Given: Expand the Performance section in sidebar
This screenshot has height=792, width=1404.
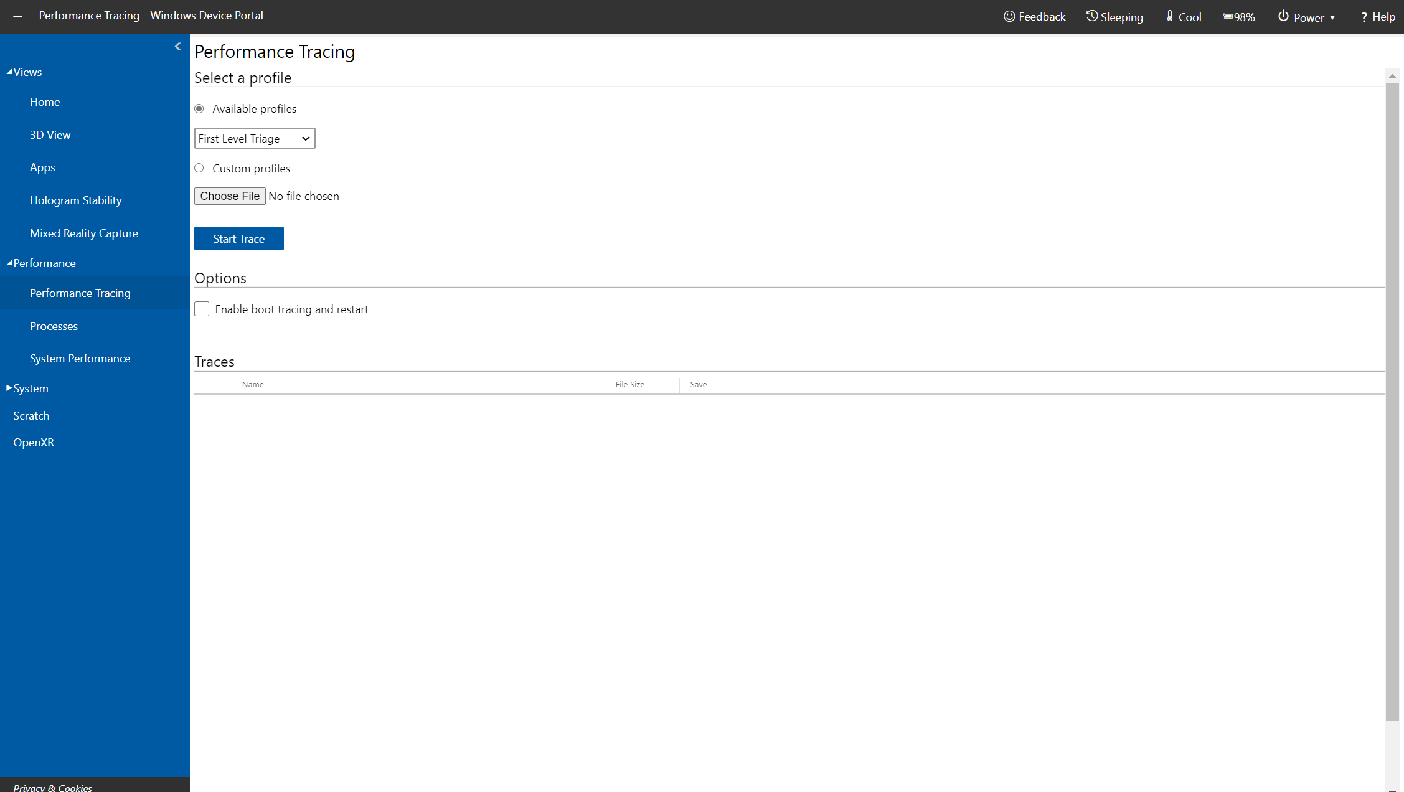Looking at the screenshot, I should point(44,262).
